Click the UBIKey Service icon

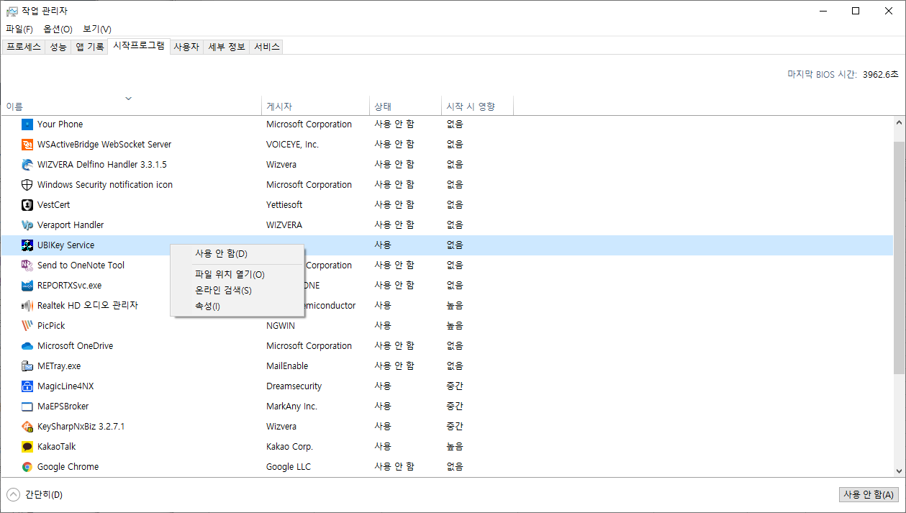tap(27, 245)
